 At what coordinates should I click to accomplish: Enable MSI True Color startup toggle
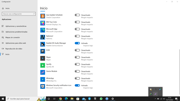tap(77, 22)
